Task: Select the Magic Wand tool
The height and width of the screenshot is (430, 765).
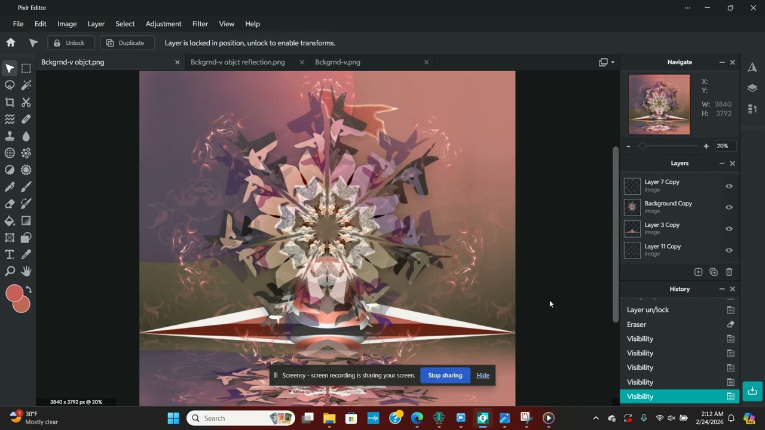Action: click(x=26, y=85)
